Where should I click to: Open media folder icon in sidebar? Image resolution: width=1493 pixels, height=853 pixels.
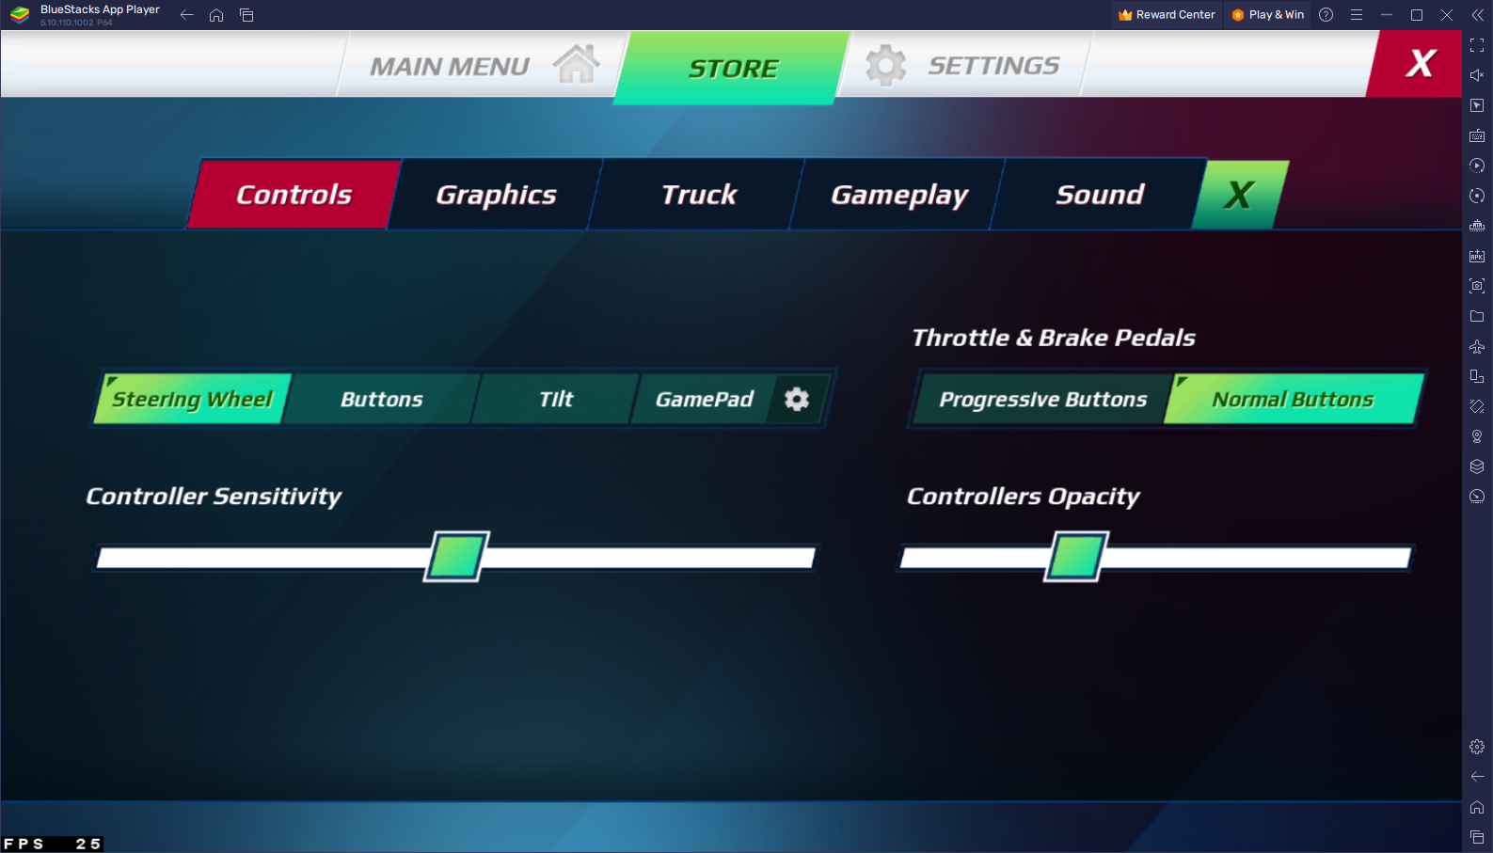point(1477,316)
